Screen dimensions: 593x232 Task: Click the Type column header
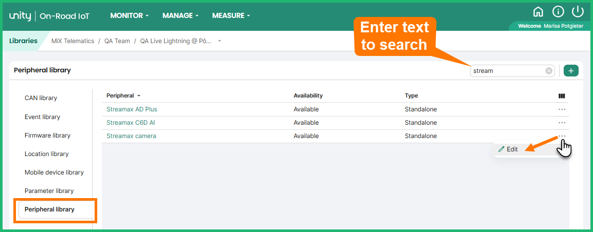(x=411, y=95)
